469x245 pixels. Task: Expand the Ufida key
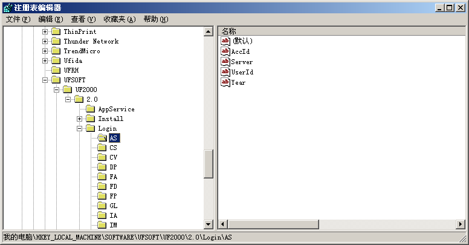(x=45, y=61)
